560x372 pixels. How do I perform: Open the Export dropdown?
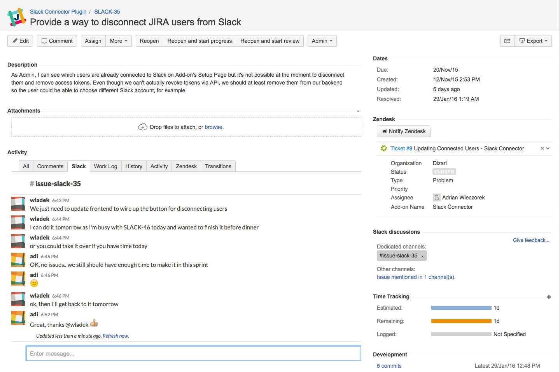click(533, 41)
